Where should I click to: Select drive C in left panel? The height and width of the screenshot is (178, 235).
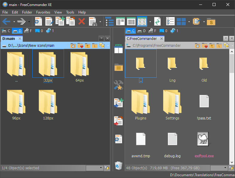click(x=6, y=31)
